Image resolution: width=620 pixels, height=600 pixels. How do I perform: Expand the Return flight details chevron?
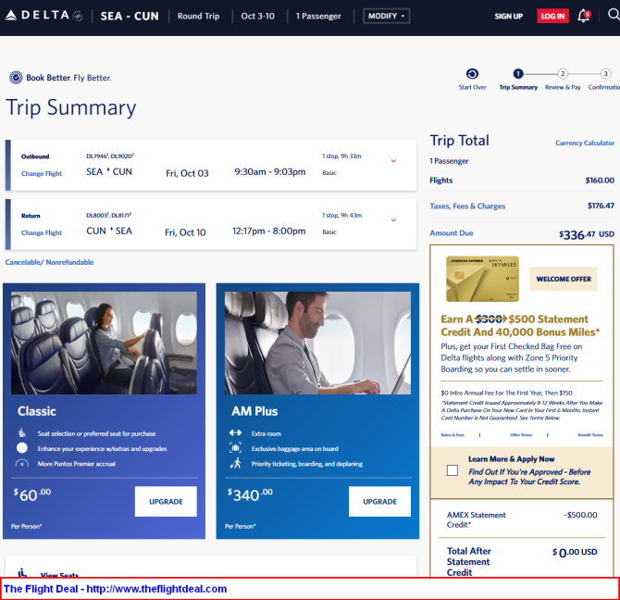click(393, 220)
